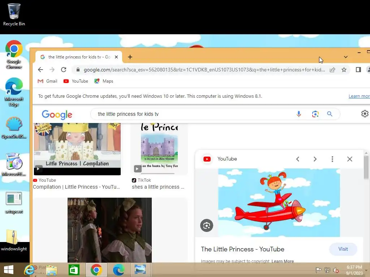The width and height of the screenshot is (370, 277).
Task: Close the little princess search tab
Action: pyautogui.click(x=116, y=57)
